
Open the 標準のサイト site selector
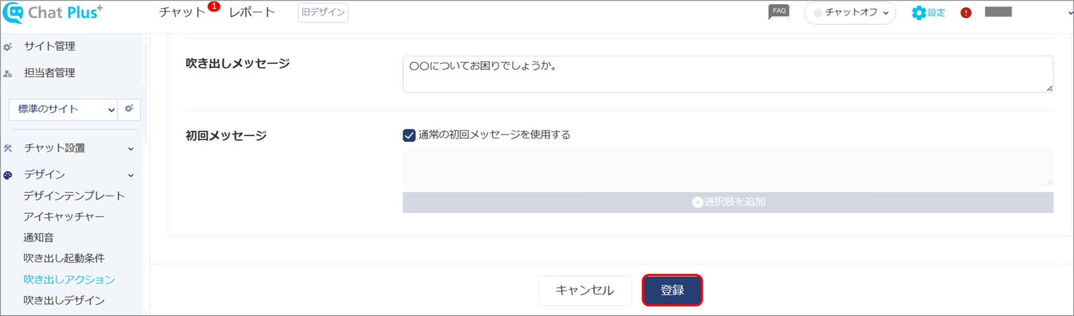coord(64,109)
